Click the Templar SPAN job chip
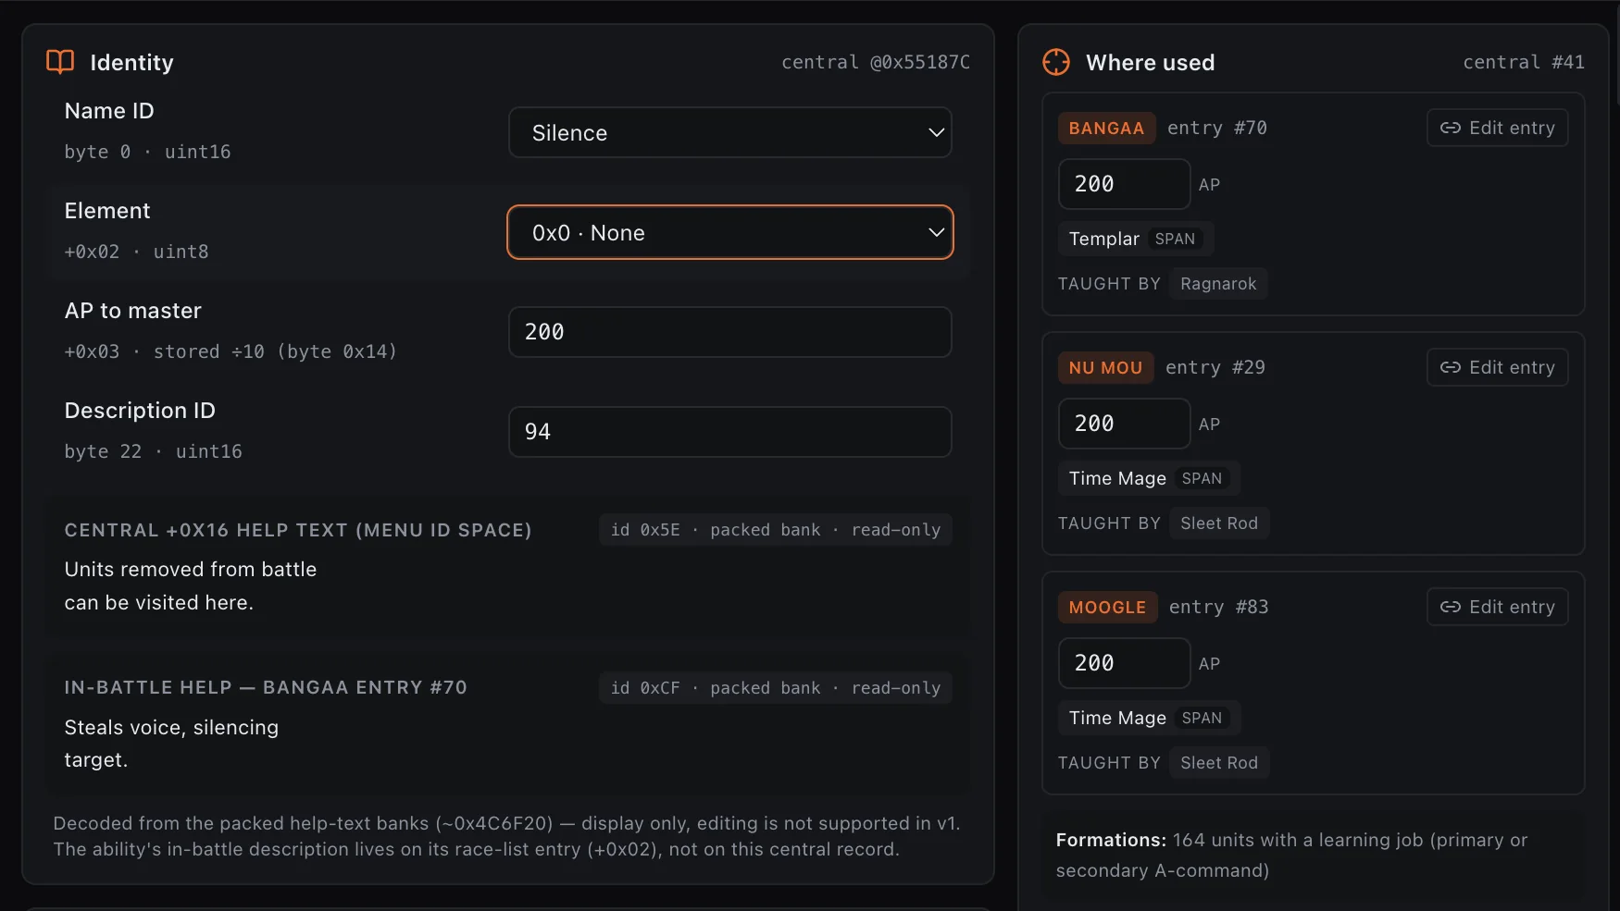Screen dimensions: 1620x911 (x=1135, y=239)
